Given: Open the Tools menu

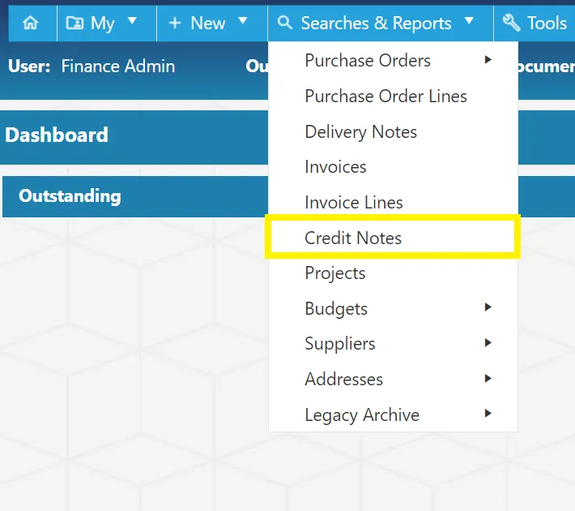Looking at the screenshot, I should [x=535, y=23].
